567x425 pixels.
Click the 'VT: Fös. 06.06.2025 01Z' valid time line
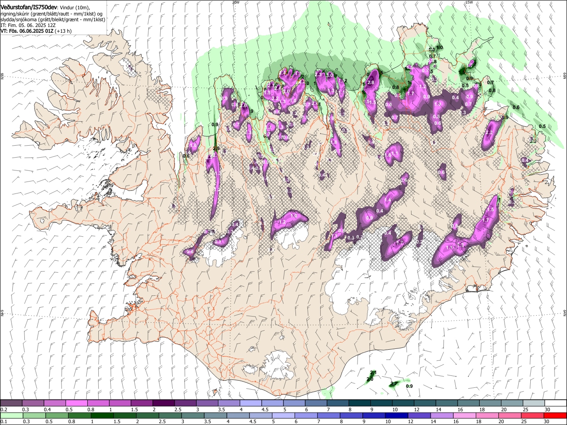click(36, 31)
